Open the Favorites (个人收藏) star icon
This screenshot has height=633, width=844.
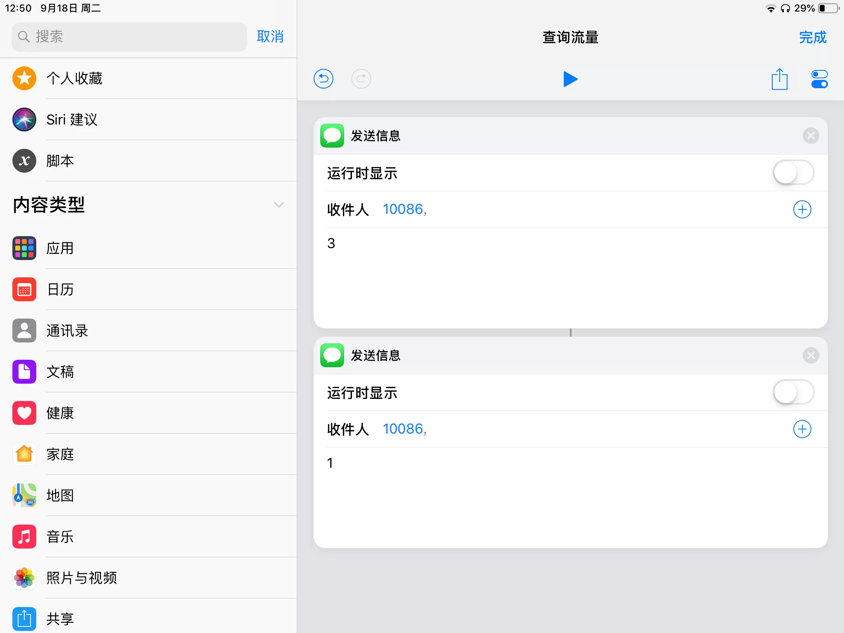pos(24,78)
